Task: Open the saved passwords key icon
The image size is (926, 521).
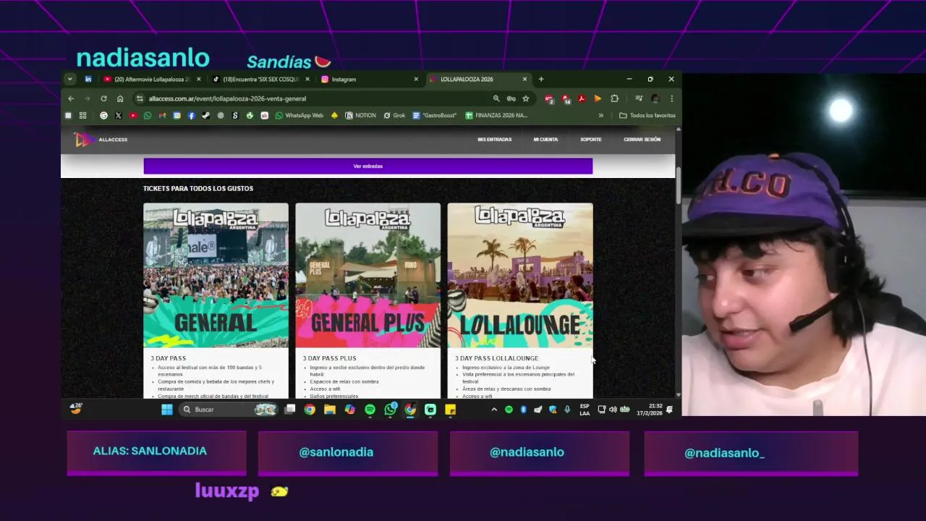Action: (511, 98)
